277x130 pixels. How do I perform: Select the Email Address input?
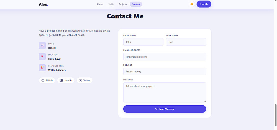(165, 57)
